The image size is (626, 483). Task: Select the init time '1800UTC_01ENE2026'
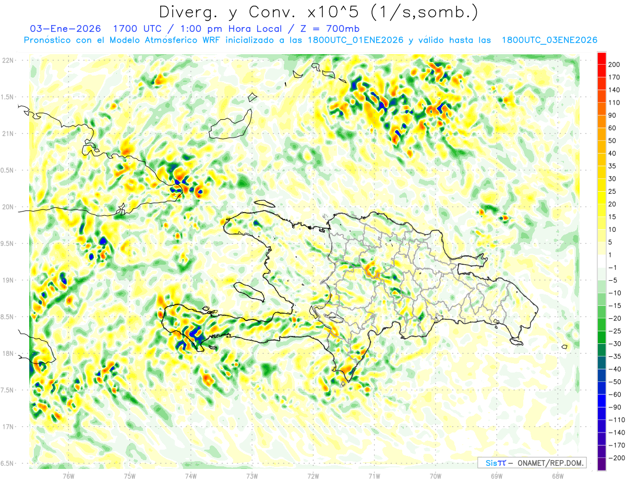pos(355,40)
